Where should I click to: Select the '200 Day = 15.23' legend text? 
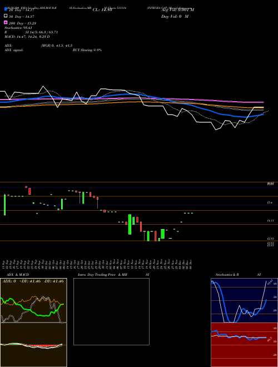tap(22, 23)
